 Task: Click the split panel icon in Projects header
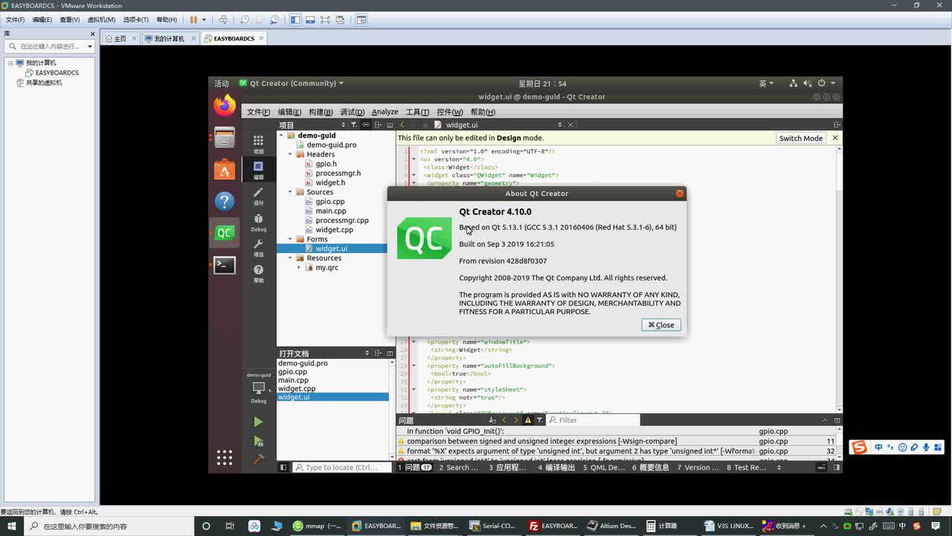pyautogui.click(x=378, y=125)
